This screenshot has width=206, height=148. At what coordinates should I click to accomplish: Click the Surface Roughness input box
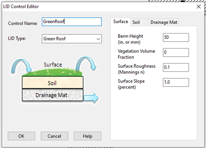click(176, 67)
